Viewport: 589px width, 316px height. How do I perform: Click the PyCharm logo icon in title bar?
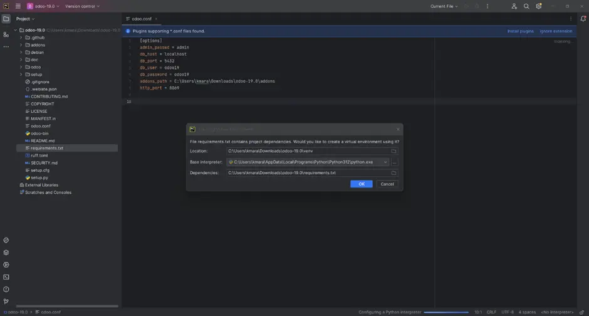pyautogui.click(x=6, y=6)
